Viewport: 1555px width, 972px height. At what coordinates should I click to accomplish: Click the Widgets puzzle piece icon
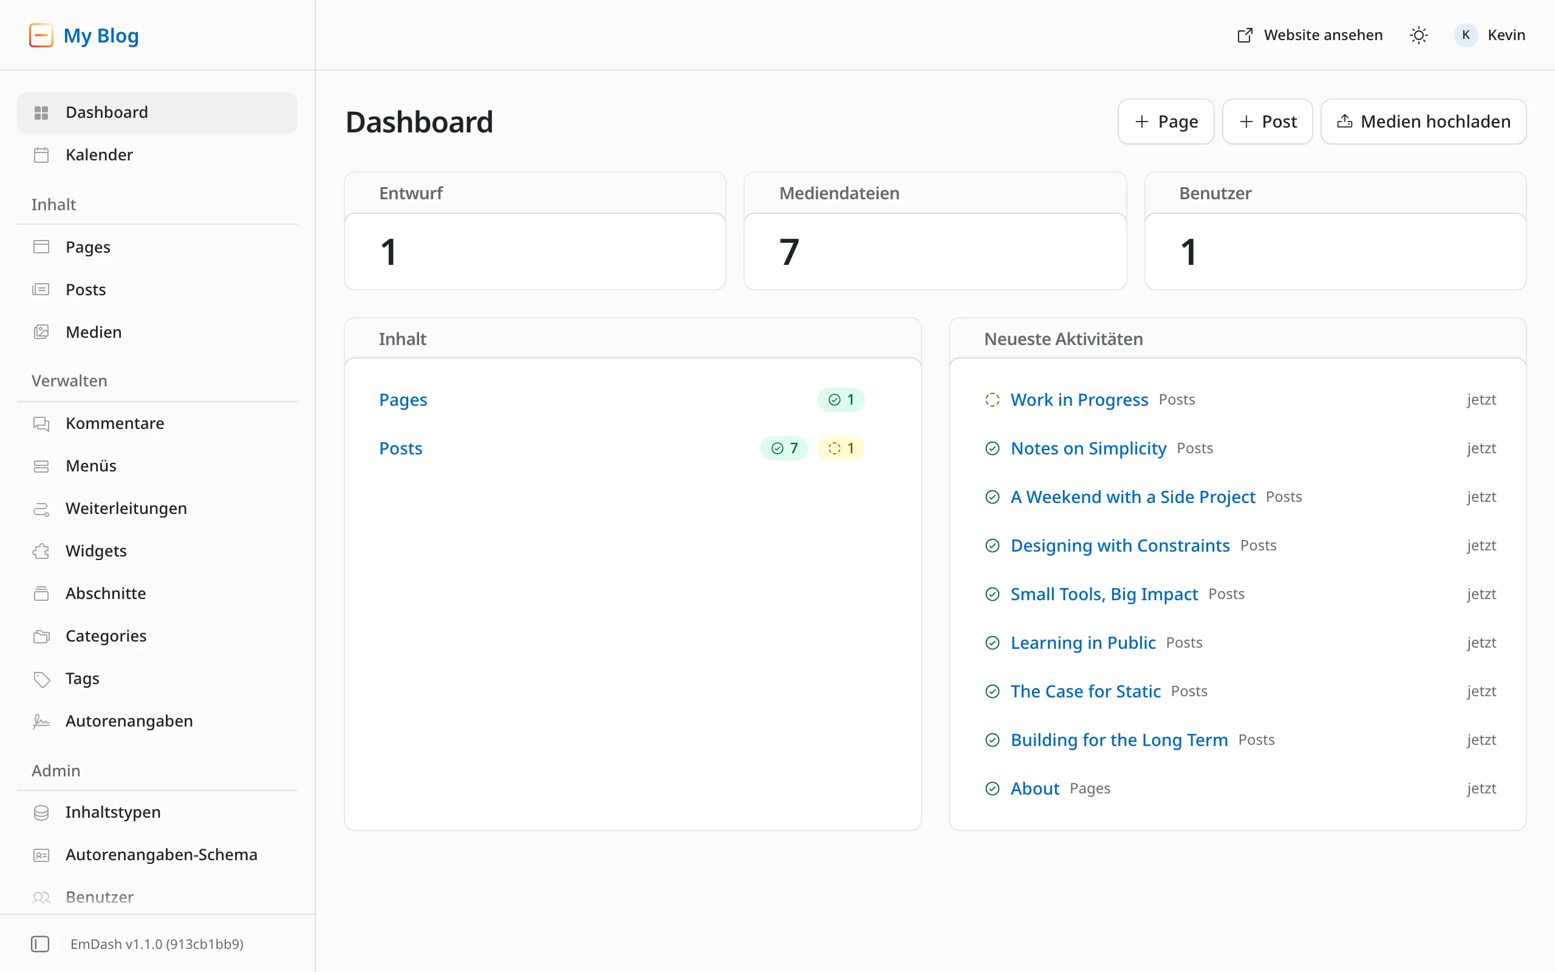(41, 551)
